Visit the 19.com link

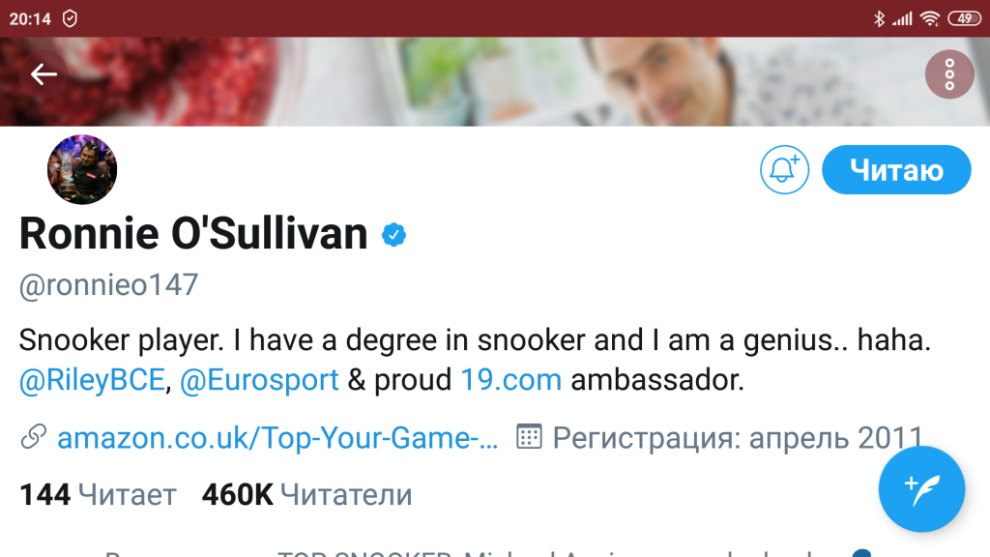coord(510,380)
